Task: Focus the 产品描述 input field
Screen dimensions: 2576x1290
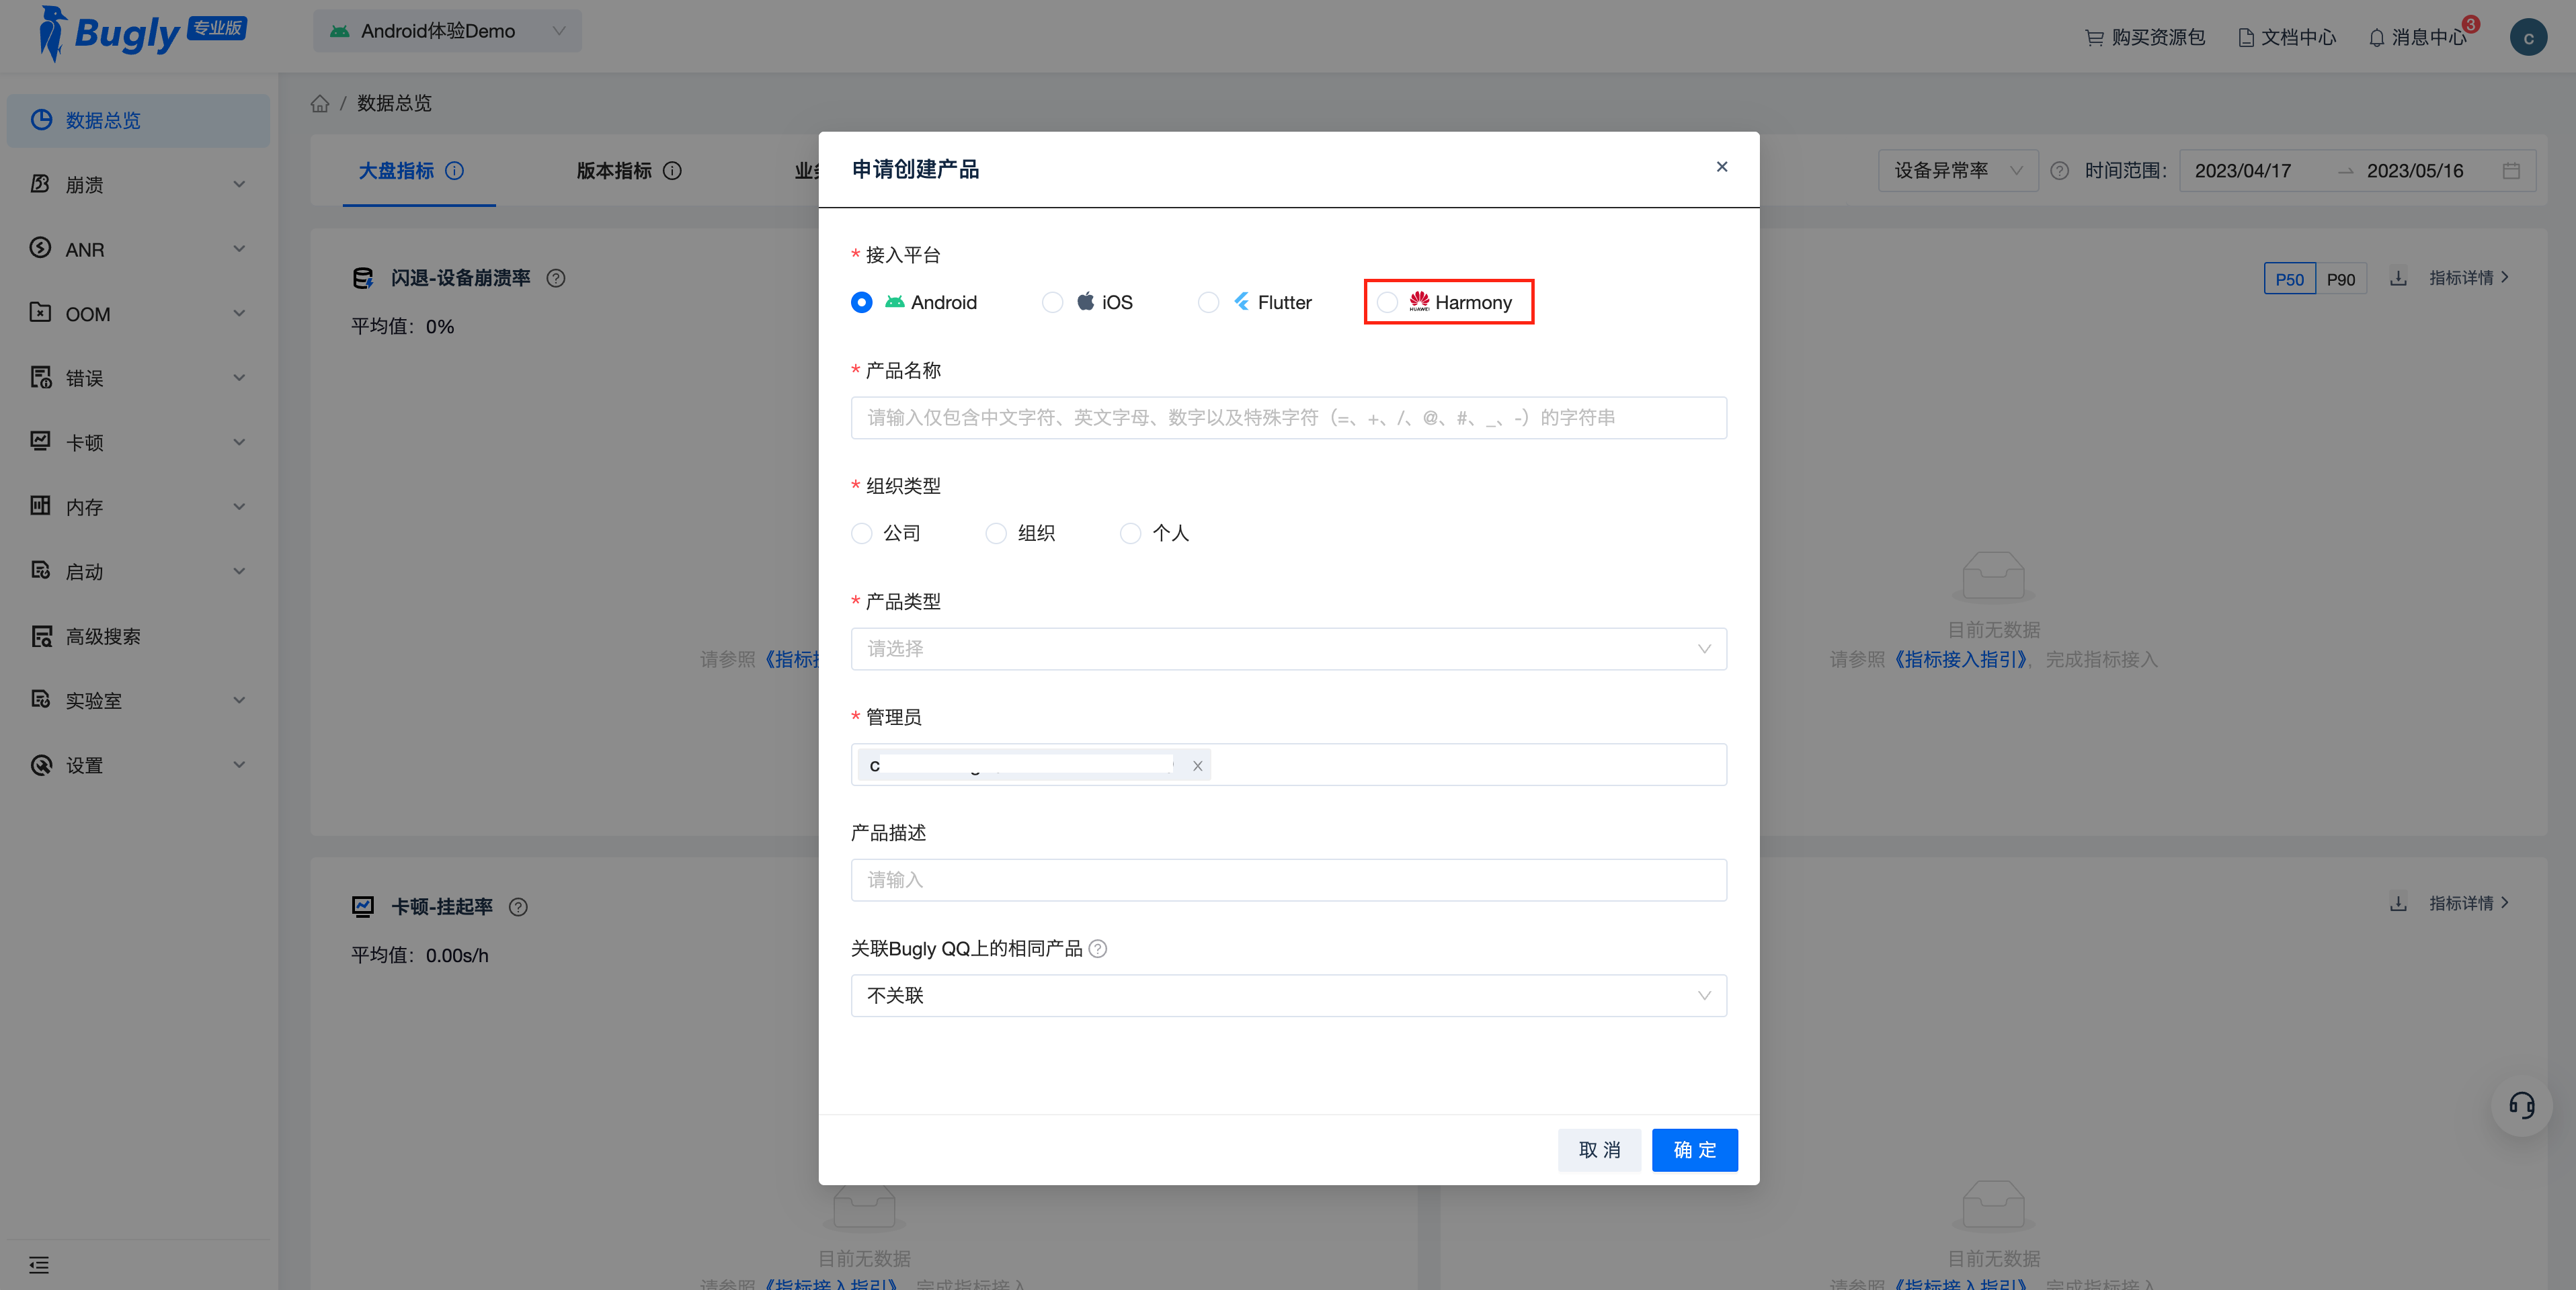Action: 1288,879
